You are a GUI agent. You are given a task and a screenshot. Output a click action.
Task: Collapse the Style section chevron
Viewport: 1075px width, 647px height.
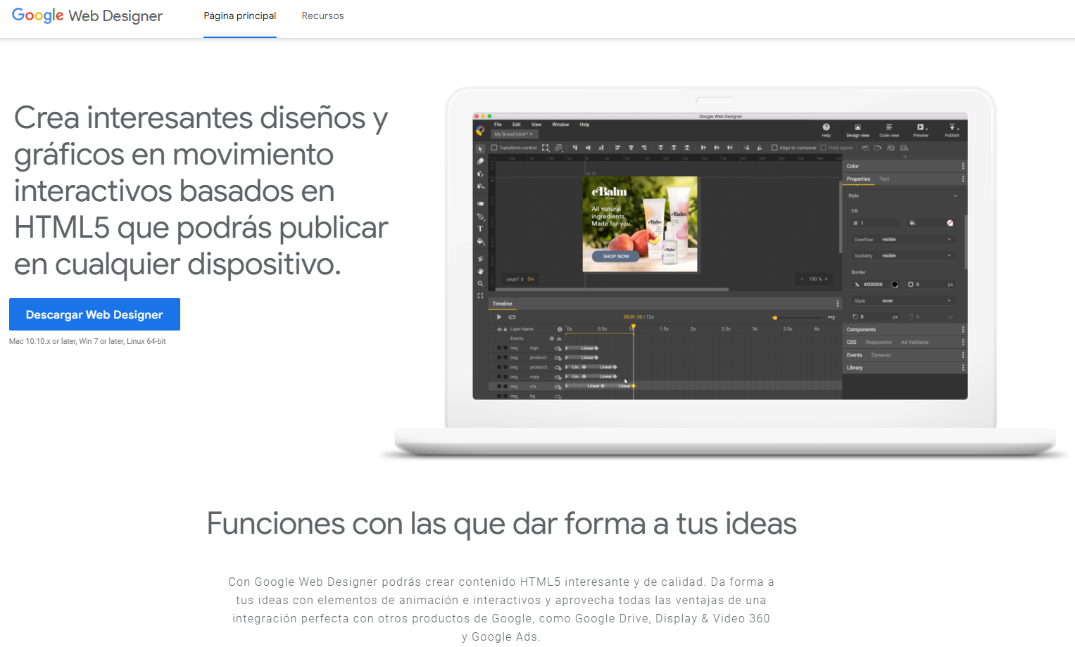coord(955,196)
